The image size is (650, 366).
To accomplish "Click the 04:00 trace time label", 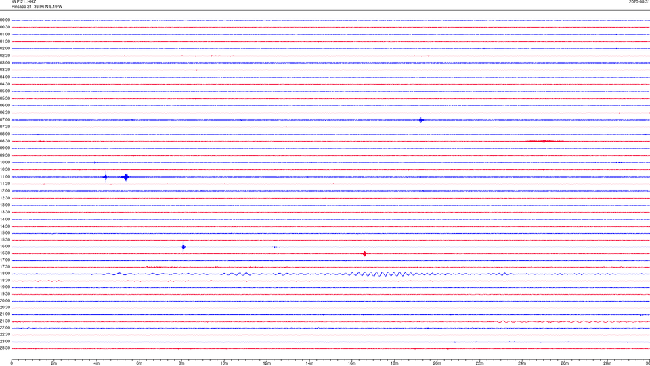I will point(5,77).
